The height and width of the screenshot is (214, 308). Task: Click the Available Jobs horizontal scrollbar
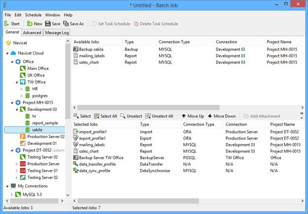click(148, 107)
